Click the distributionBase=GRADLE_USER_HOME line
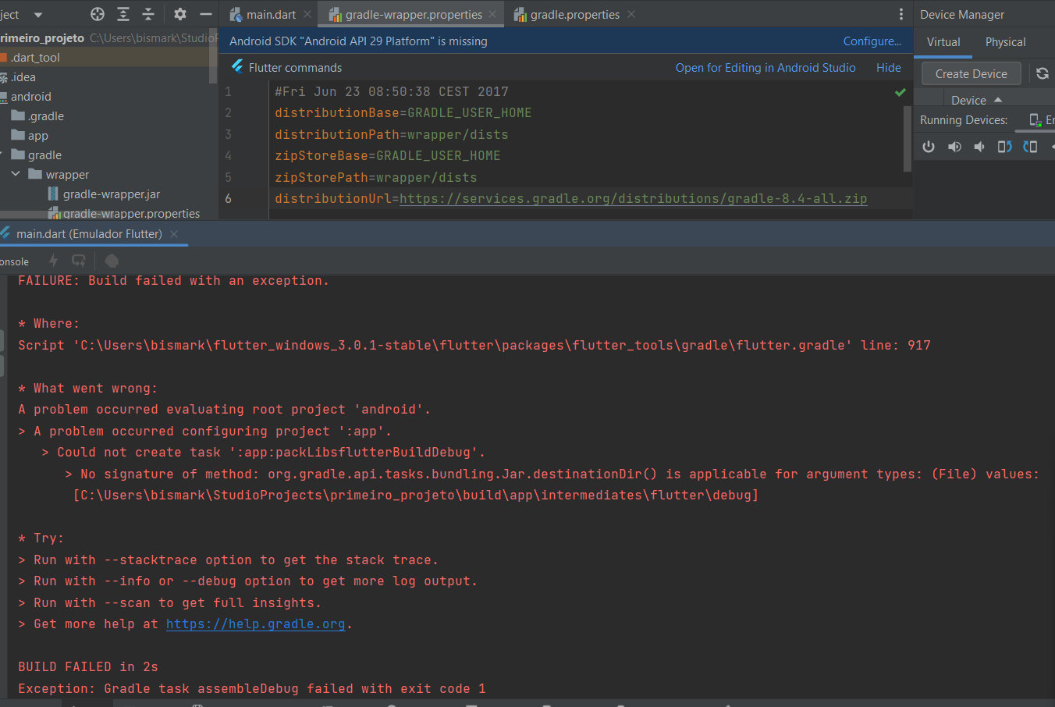1055x707 pixels. pyautogui.click(x=403, y=112)
